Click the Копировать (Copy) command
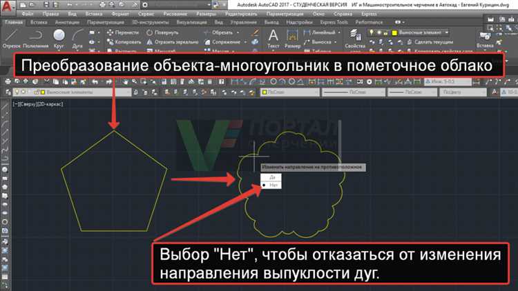 point(124,42)
